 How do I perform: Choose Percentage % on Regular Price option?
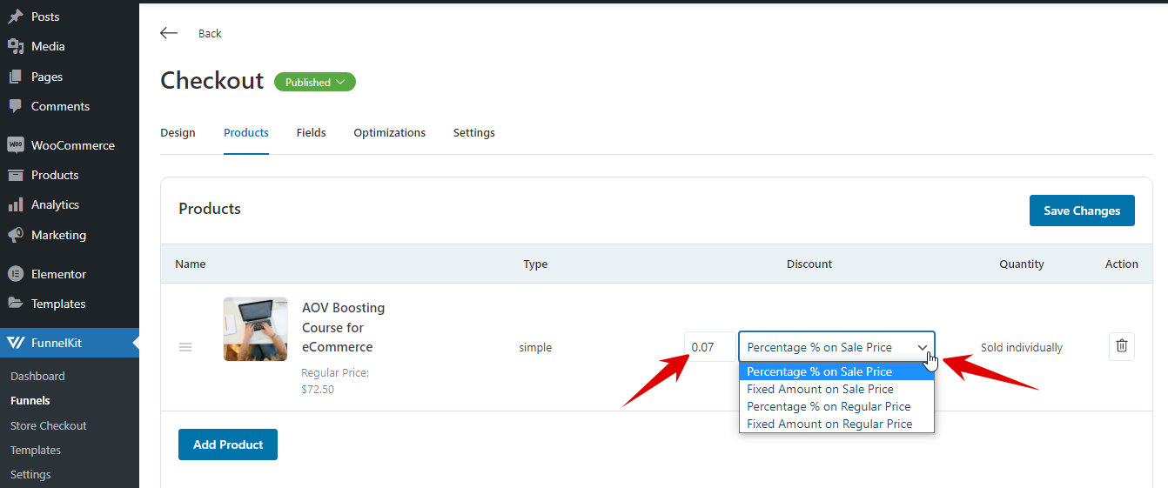point(836,406)
